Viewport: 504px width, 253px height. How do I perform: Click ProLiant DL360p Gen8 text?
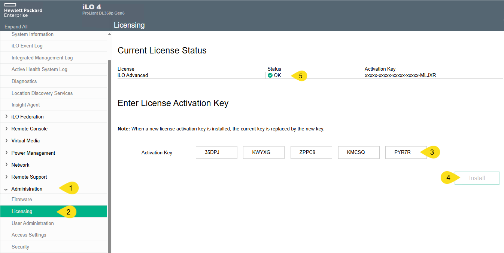tap(103, 13)
